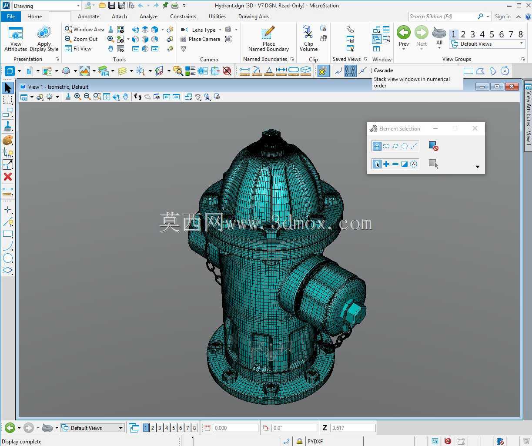Click the Place Camera tool
532x446 pixels.
coord(201,39)
